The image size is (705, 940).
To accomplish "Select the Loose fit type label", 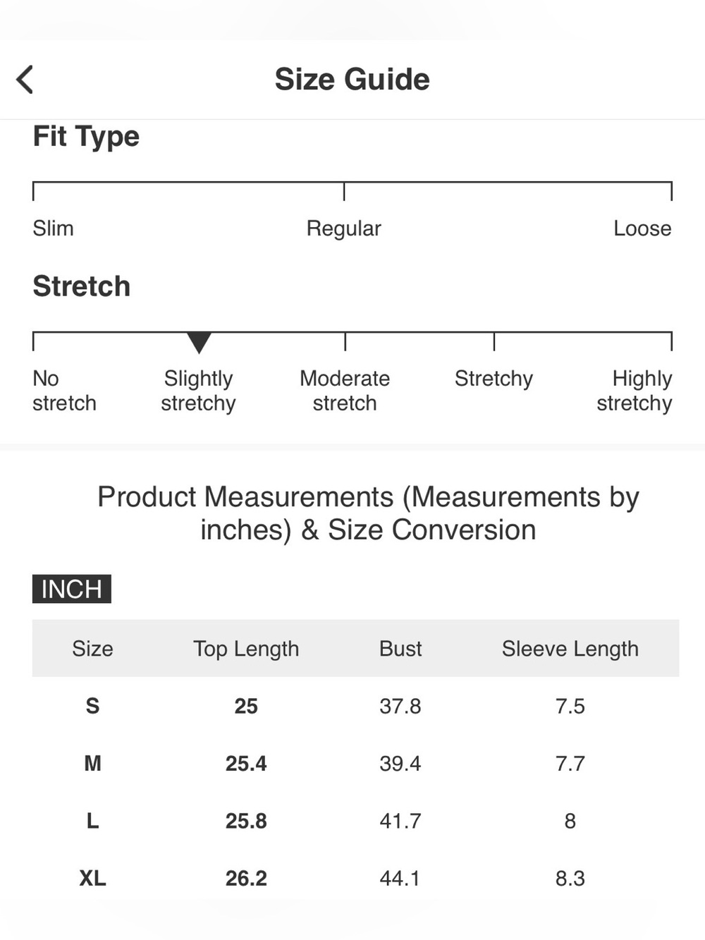I will [x=642, y=228].
